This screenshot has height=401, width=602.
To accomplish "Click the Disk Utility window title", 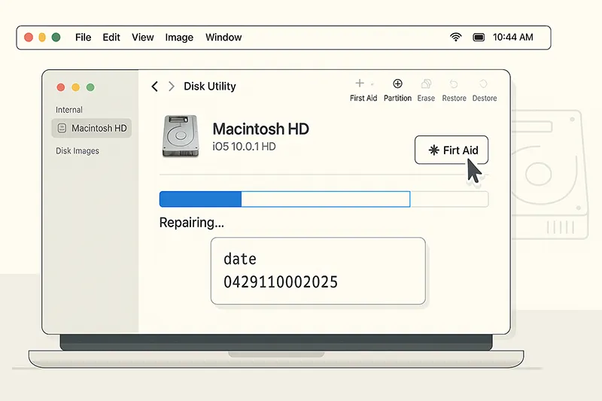I will tap(210, 87).
